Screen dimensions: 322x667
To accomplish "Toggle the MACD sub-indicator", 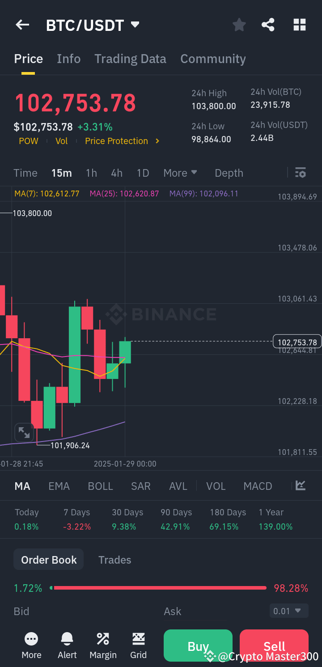I will point(258,486).
